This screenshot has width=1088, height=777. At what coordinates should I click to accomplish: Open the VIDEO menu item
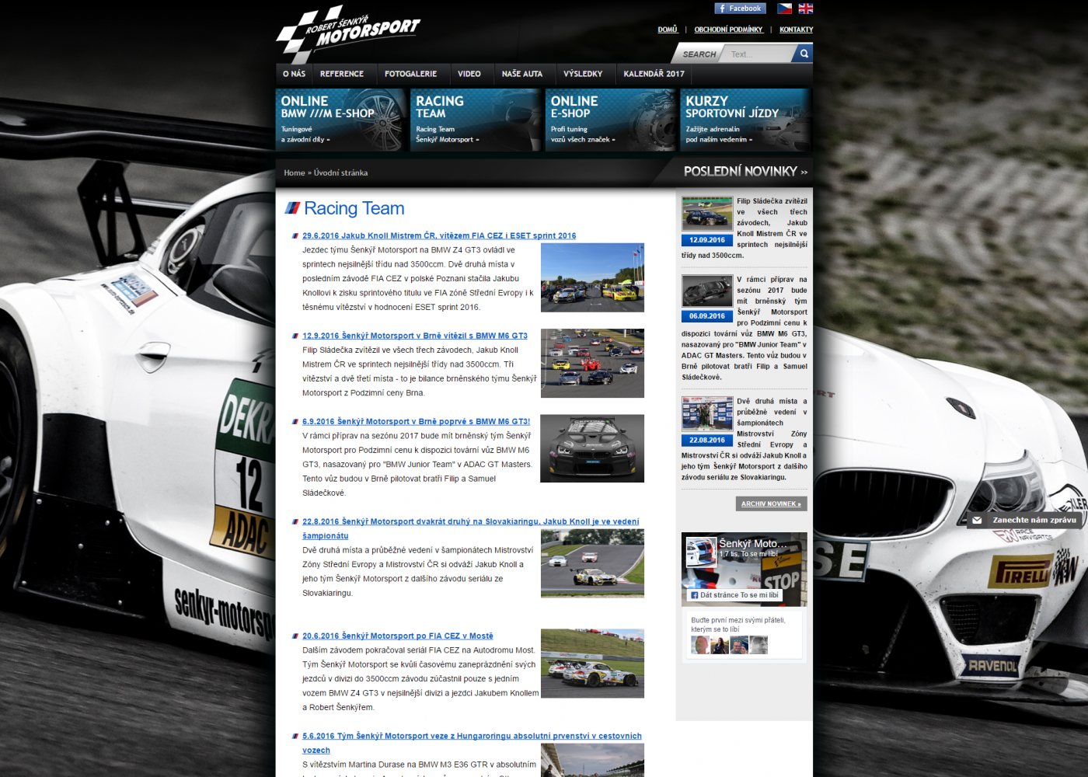pos(469,74)
